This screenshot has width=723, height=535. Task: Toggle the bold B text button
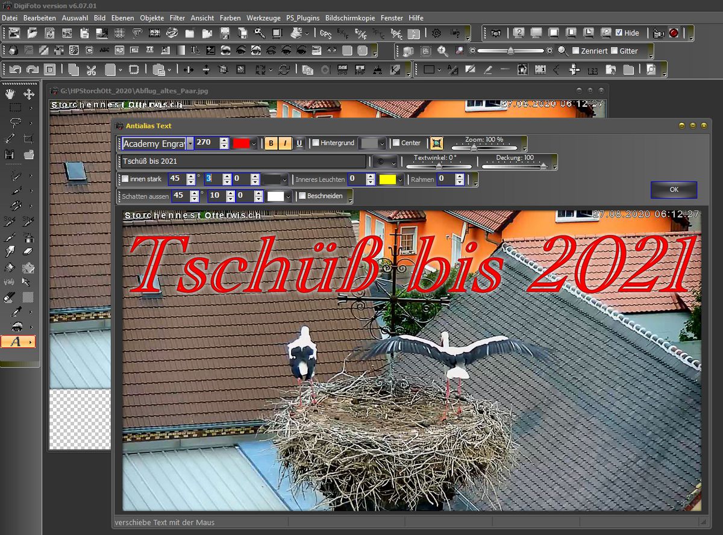pyautogui.click(x=271, y=143)
